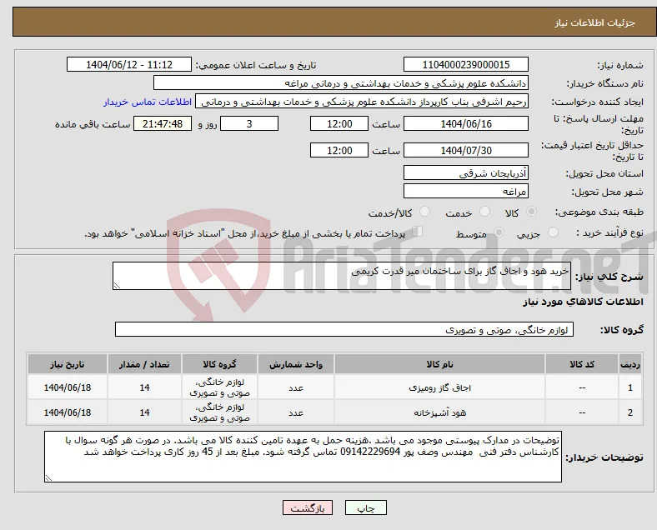Click the remaining time 21:47:48 field
The image size is (657, 530).
coord(163,124)
